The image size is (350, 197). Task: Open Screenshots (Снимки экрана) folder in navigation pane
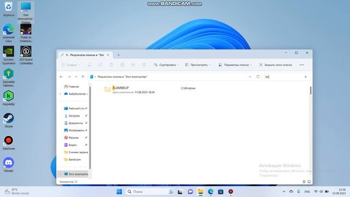point(76,152)
